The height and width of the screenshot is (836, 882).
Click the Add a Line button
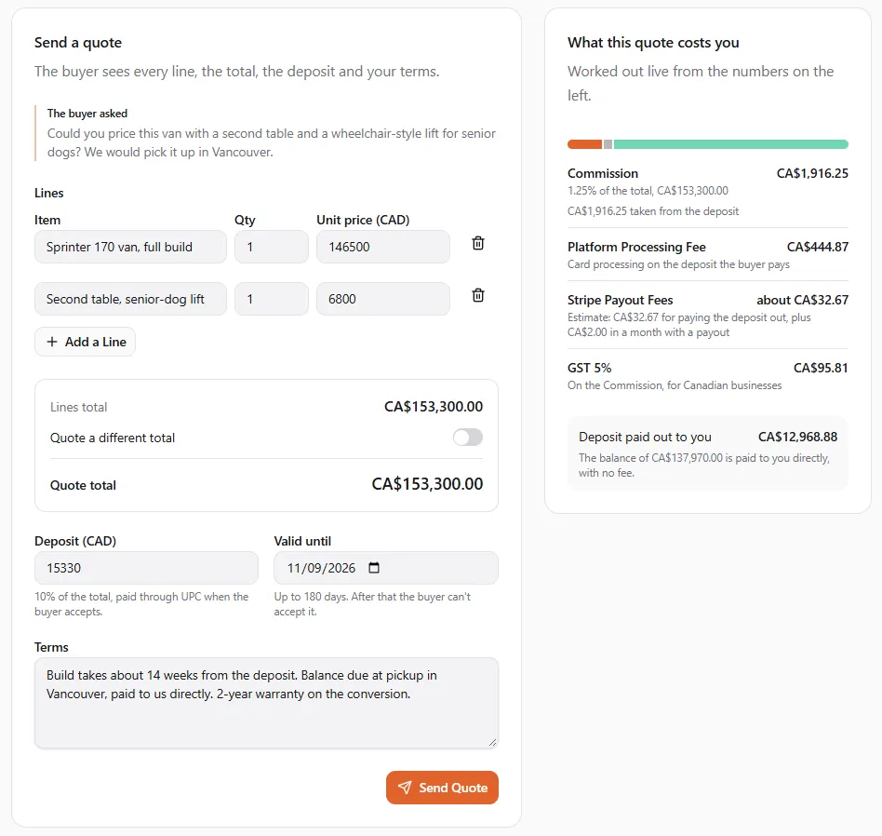[x=85, y=342]
